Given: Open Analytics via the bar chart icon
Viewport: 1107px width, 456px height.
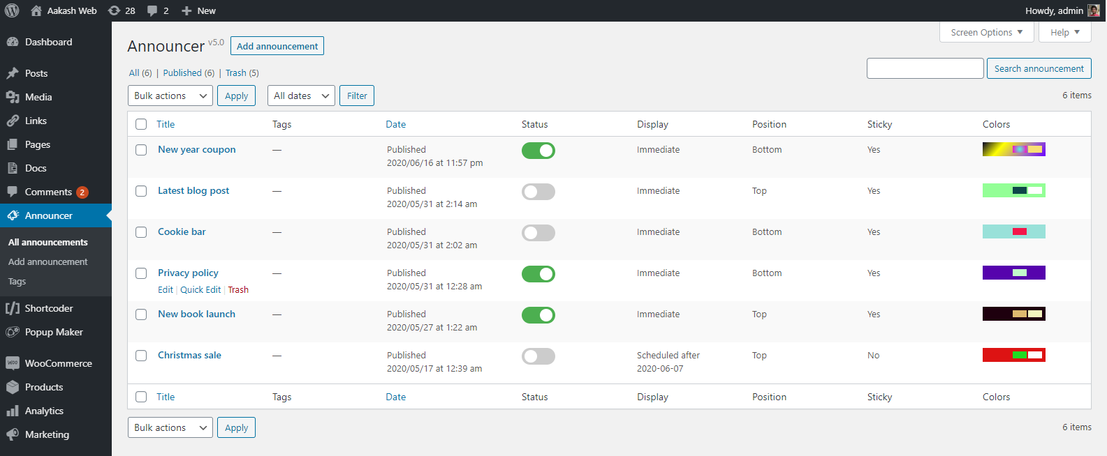Looking at the screenshot, I should coord(13,411).
